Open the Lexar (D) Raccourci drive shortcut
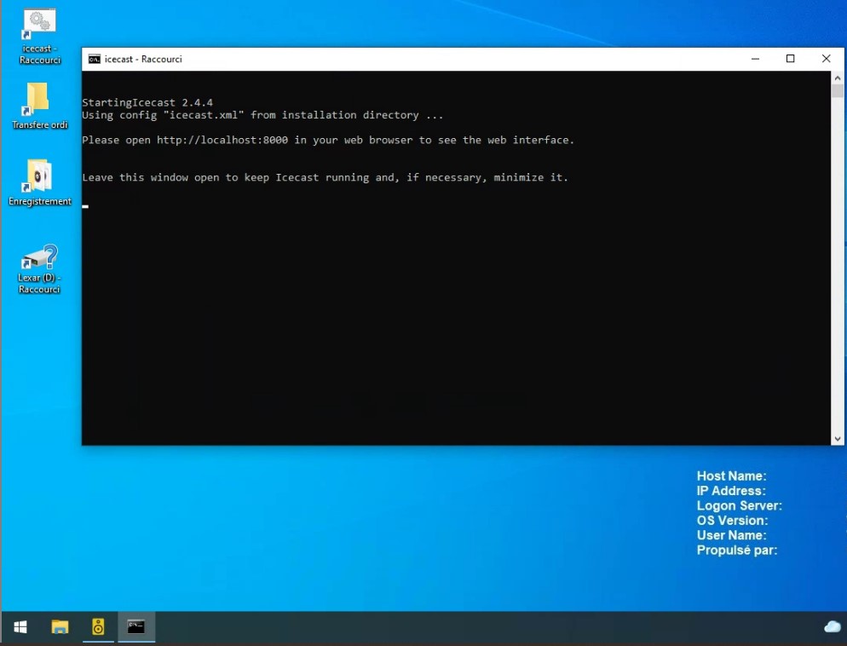 (39, 269)
